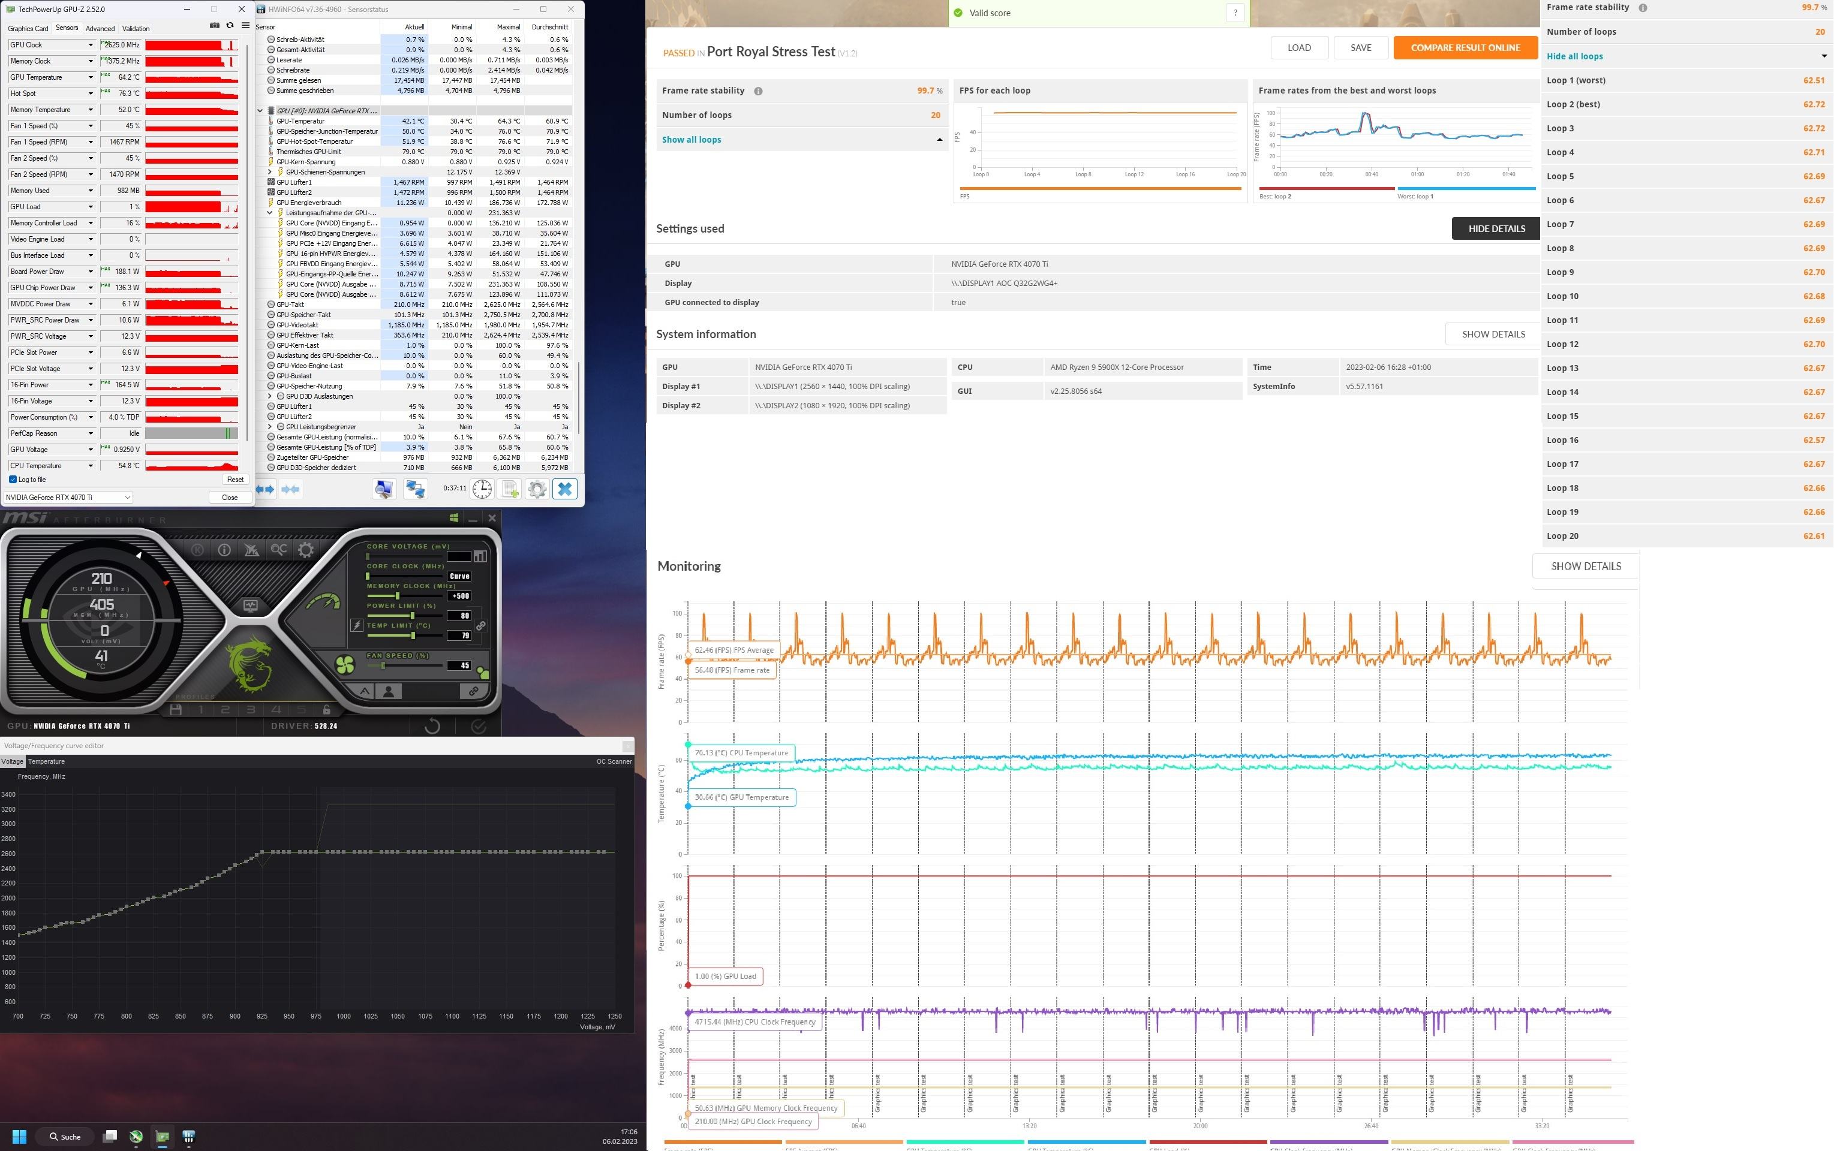Toggle power and temp limit link icon
Screen dimensions: 1834x1151
(482, 626)
